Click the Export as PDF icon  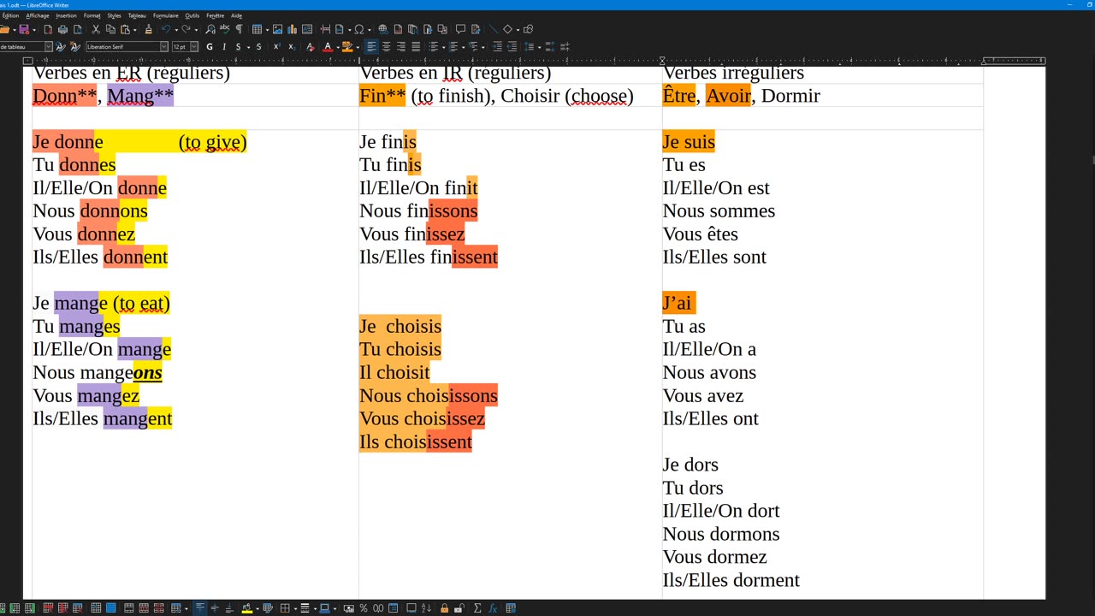48,29
